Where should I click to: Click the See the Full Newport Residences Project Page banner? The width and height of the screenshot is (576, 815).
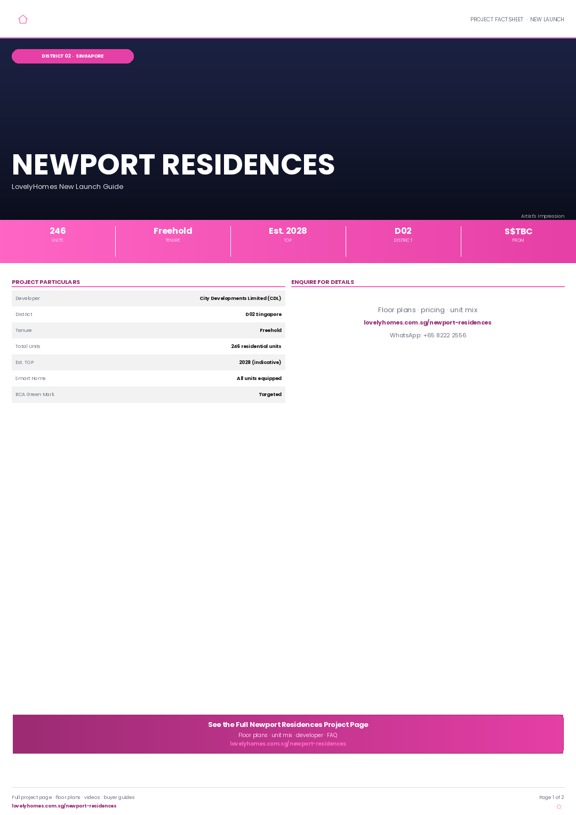(288, 734)
